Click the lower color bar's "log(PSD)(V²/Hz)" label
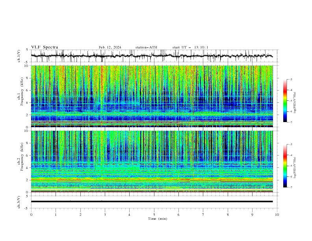Screen dimensions: 312x241 295,167
